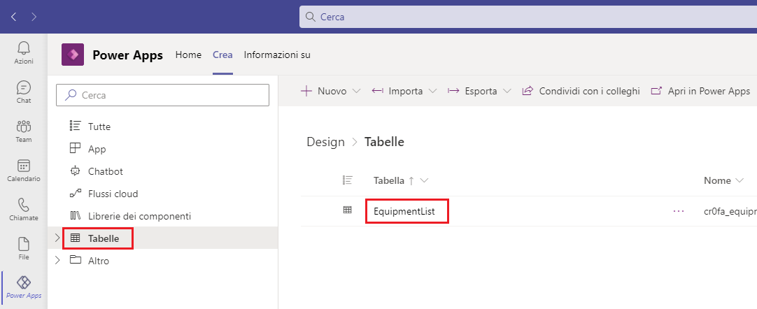Screen dimensions: 757x309
Task: Open the Informazioni su tab
Action: 277,55
